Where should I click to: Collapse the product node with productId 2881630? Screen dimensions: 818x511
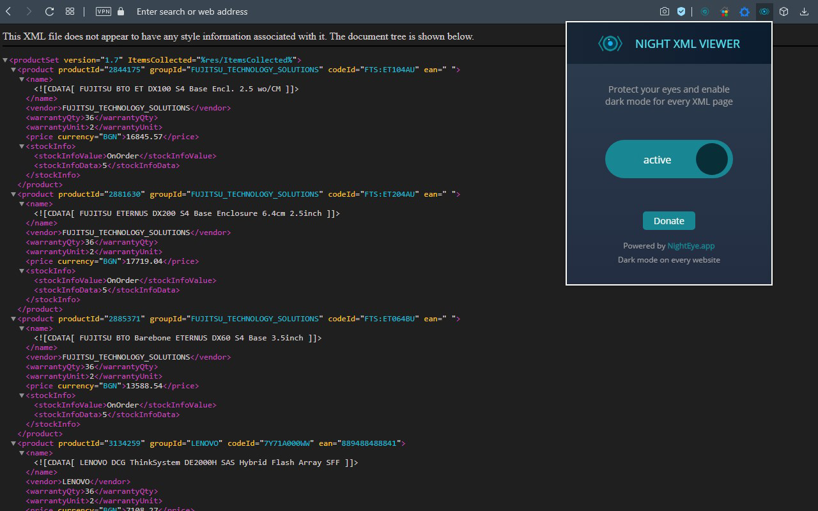13,194
